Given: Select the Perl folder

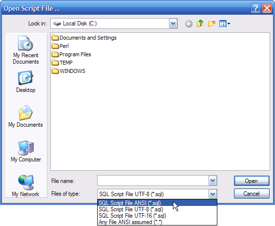Looking at the screenshot, I should (x=60, y=46).
